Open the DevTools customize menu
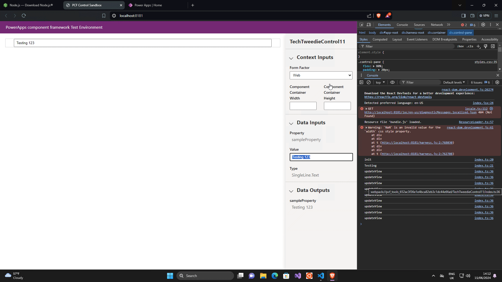502x282 pixels. point(491,25)
